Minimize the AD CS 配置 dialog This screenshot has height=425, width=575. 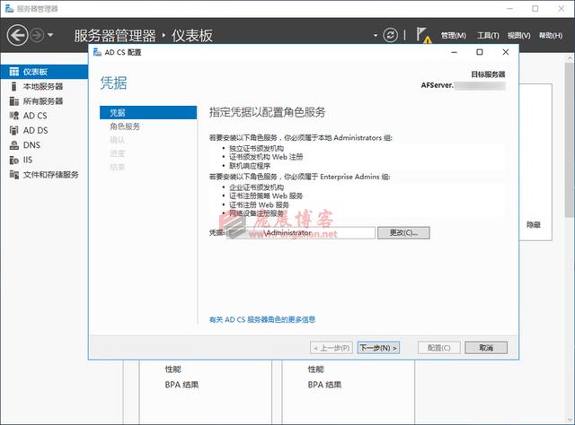454,52
